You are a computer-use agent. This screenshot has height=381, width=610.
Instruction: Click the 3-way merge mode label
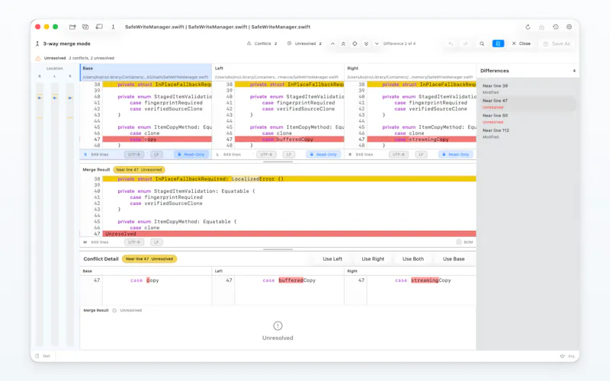pyautogui.click(x=66, y=43)
